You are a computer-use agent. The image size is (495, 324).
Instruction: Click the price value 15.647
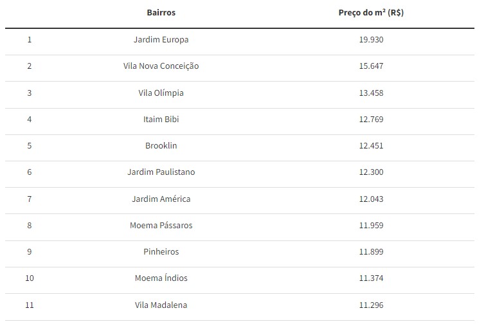click(371, 66)
